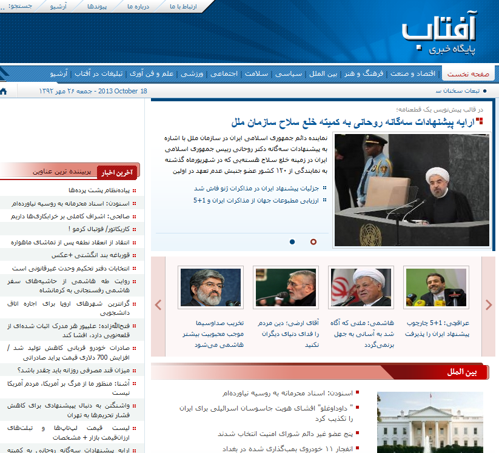Image resolution: width=499 pixels, height=453 pixels.
Task: Open the main headline about Rouhani's proposals
Action: point(353,122)
